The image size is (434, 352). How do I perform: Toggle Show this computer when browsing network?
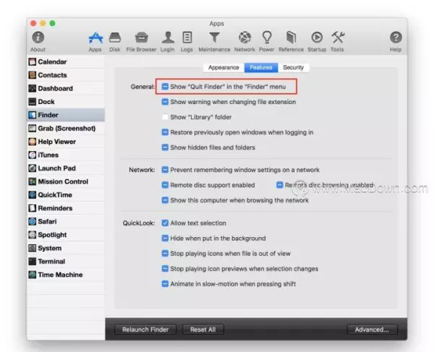pos(165,200)
